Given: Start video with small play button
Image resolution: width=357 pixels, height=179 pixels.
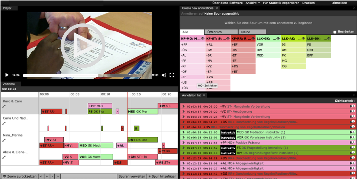Looking at the screenshot, I should (x=7, y=75).
